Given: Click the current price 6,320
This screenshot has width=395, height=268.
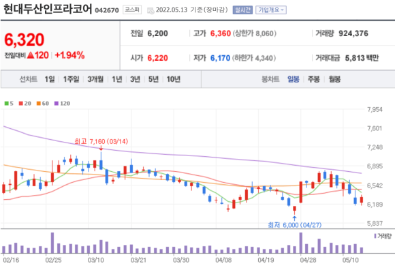Looking at the screenshot, I should (x=25, y=40).
